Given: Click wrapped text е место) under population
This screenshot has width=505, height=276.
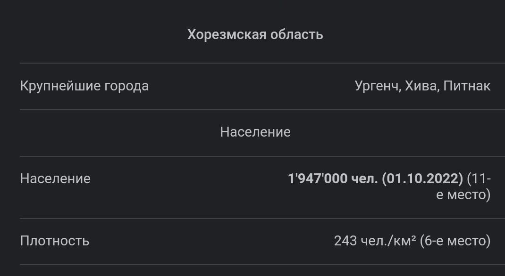Looking at the screenshot, I should [x=463, y=195].
